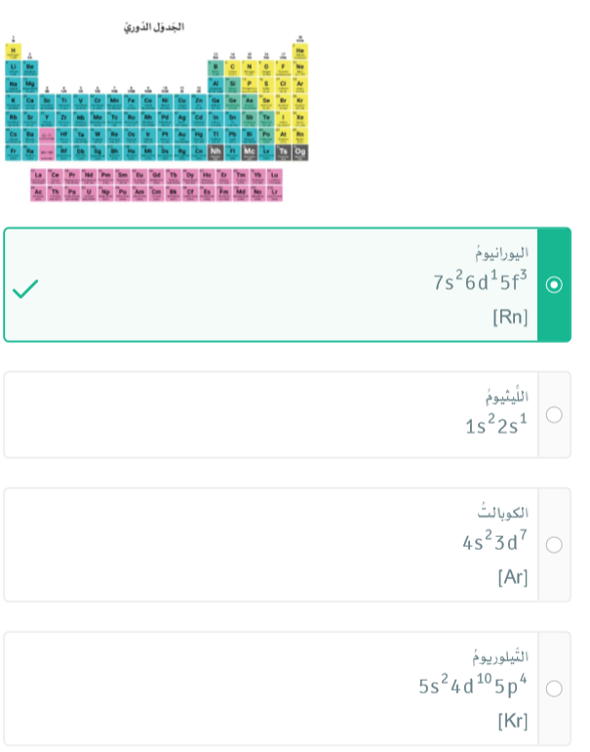Image resolution: width=590 pixels, height=752 pixels.
Task: Click the Tellurium configuration 5s²4d¹⁰5p⁴ text
Action: [473, 686]
